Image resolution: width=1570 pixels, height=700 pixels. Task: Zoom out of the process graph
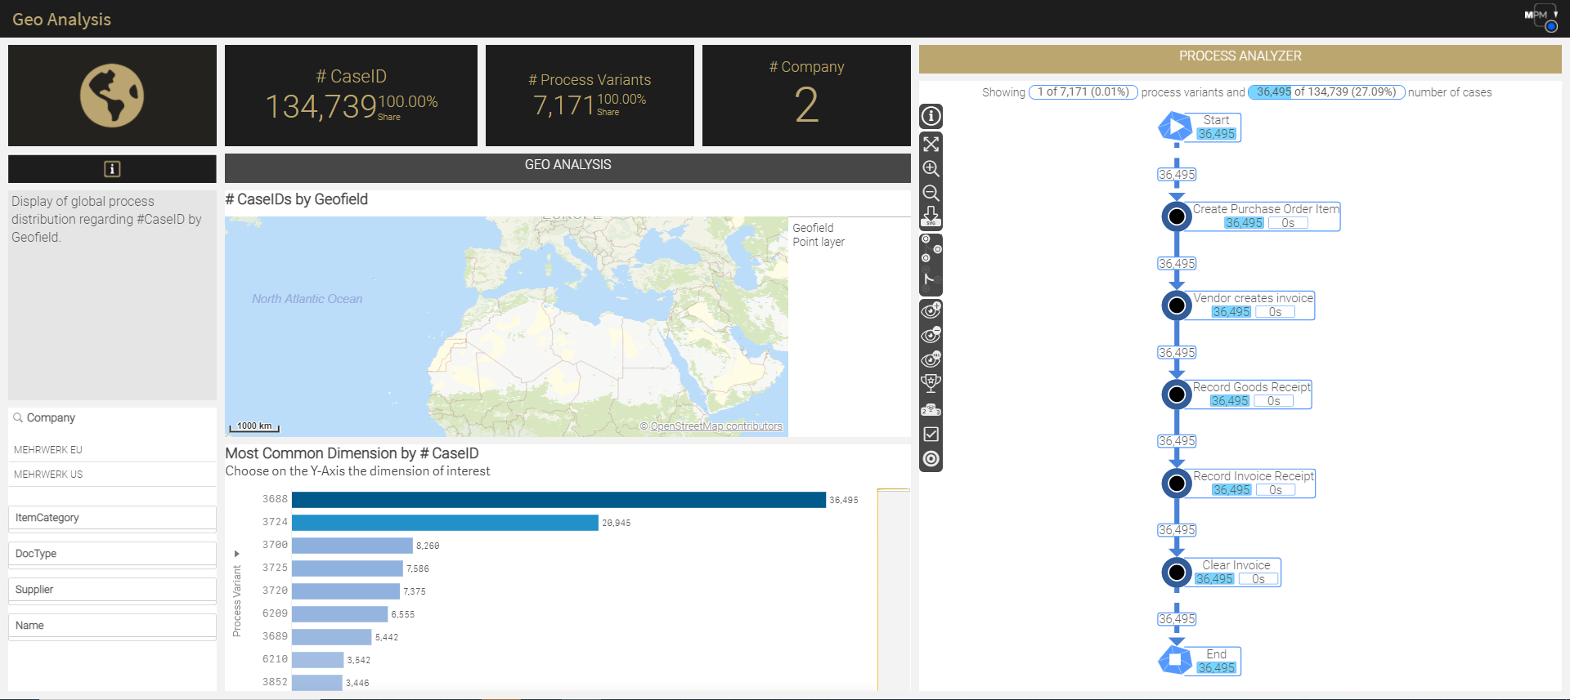pyautogui.click(x=931, y=193)
